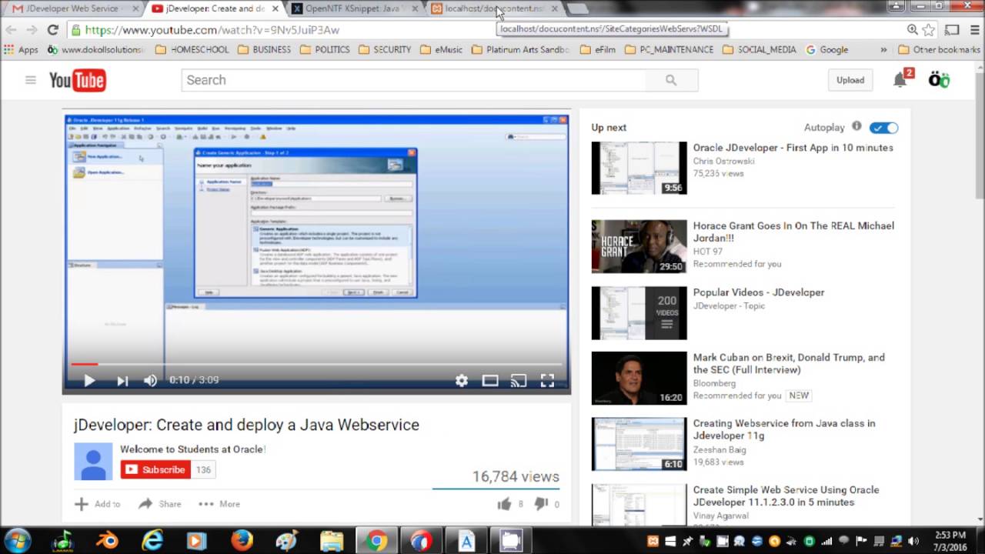Click the zoom indicator in address bar
The width and height of the screenshot is (985, 554).
(913, 30)
